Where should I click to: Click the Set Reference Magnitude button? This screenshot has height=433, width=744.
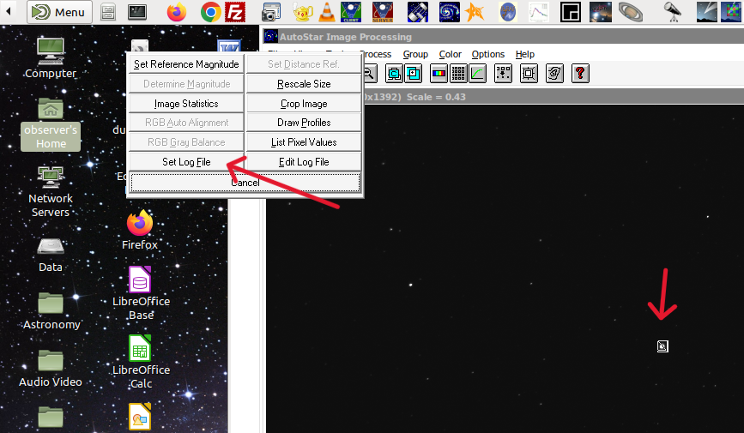coord(186,64)
